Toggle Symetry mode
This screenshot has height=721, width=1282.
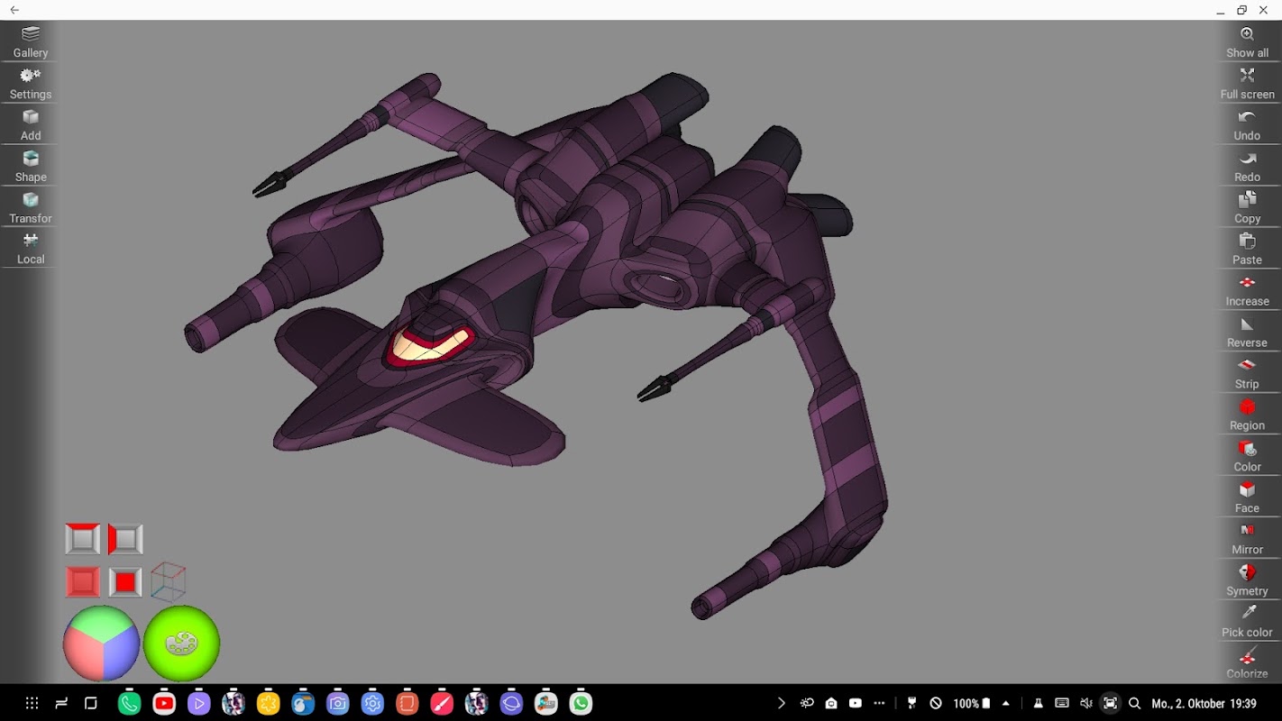coord(1247,580)
